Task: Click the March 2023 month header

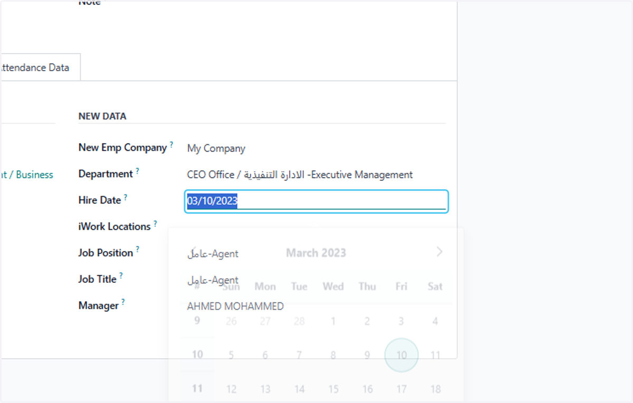Action: (x=316, y=253)
